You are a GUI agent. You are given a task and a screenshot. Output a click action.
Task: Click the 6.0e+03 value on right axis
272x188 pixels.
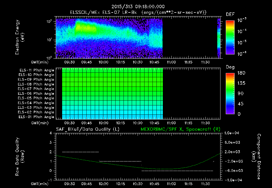pyautogui.click(x=232, y=142)
